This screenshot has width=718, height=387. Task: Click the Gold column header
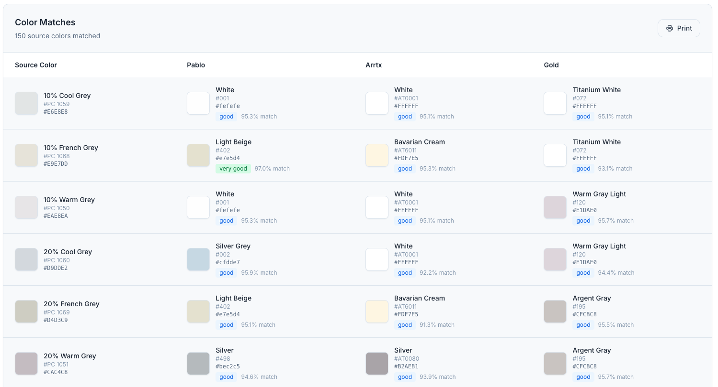click(x=551, y=65)
